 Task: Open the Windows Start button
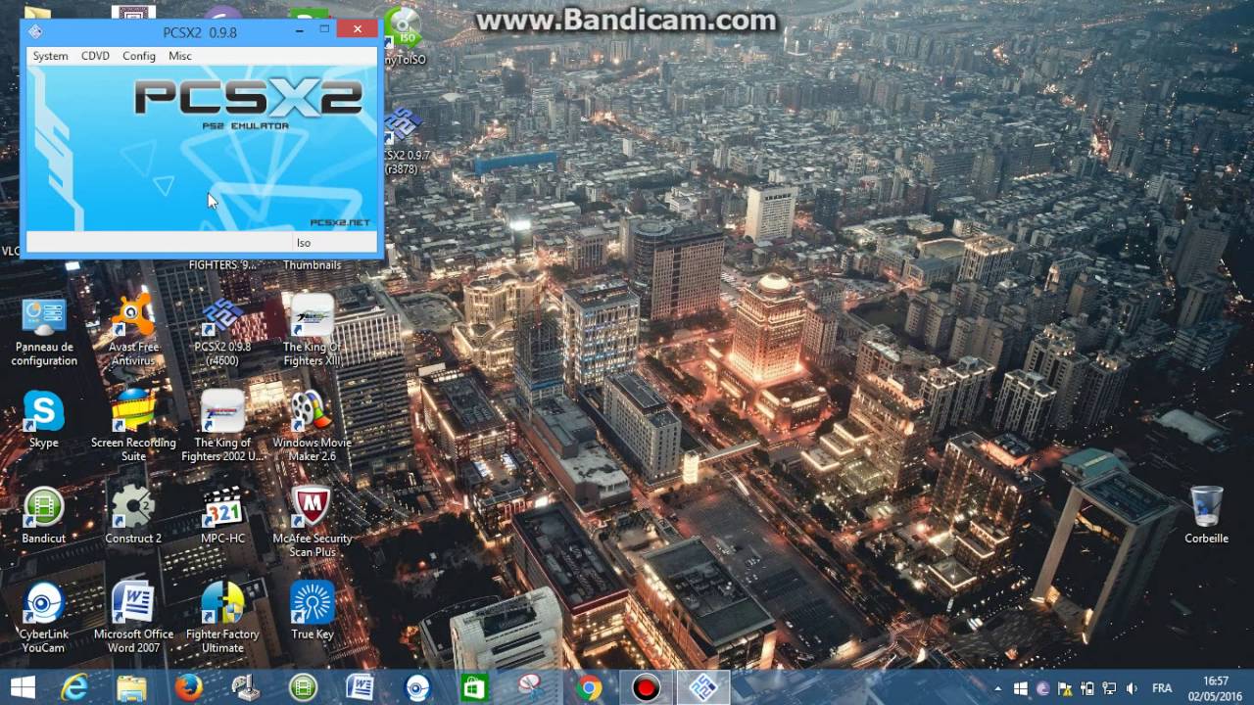pyautogui.click(x=23, y=687)
